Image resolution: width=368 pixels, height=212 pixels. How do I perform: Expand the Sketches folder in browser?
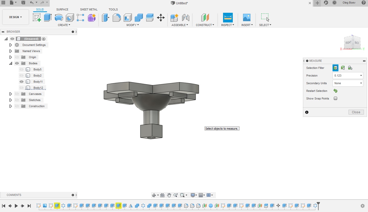[10, 100]
